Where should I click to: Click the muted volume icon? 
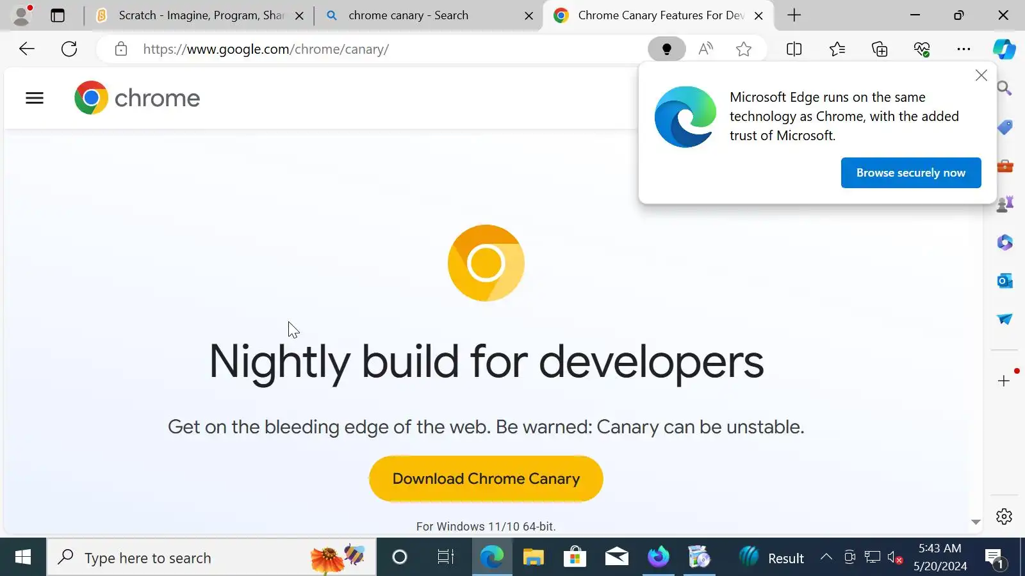(x=895, y=557)
